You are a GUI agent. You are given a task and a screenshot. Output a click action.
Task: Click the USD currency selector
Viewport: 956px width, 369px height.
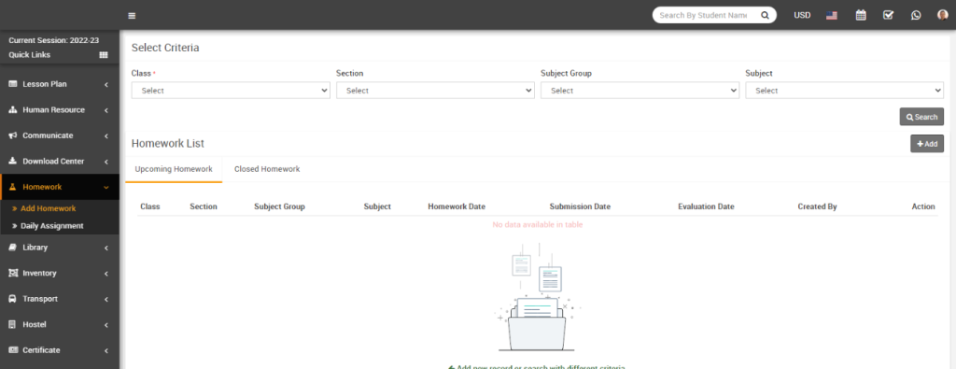(802, 15)
